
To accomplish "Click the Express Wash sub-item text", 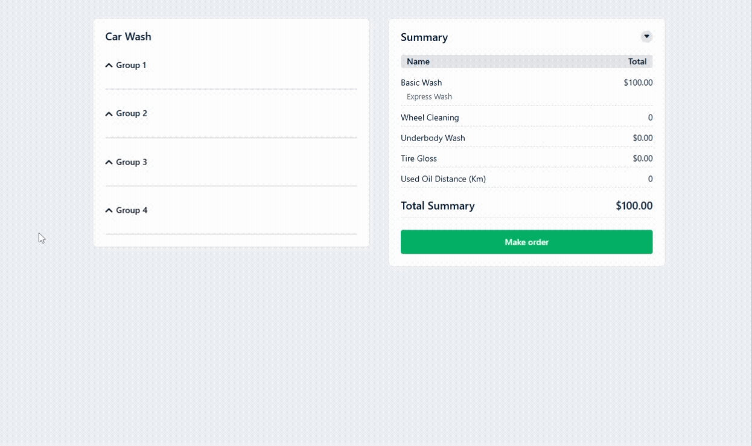I will click(429, 96).
